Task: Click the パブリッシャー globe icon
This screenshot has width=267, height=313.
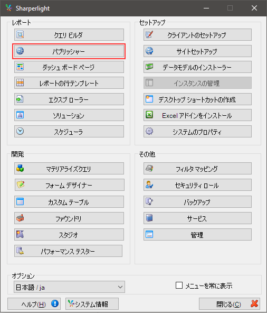Action: pos(20,51)
